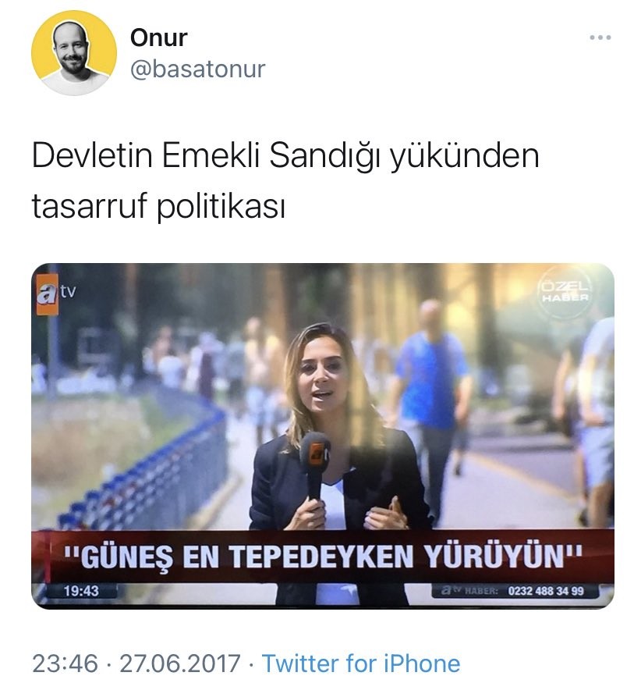This screenshot has height=683, width=634.
Task: Click the Özel Haber badge in photo
Action: pos(565,291)
